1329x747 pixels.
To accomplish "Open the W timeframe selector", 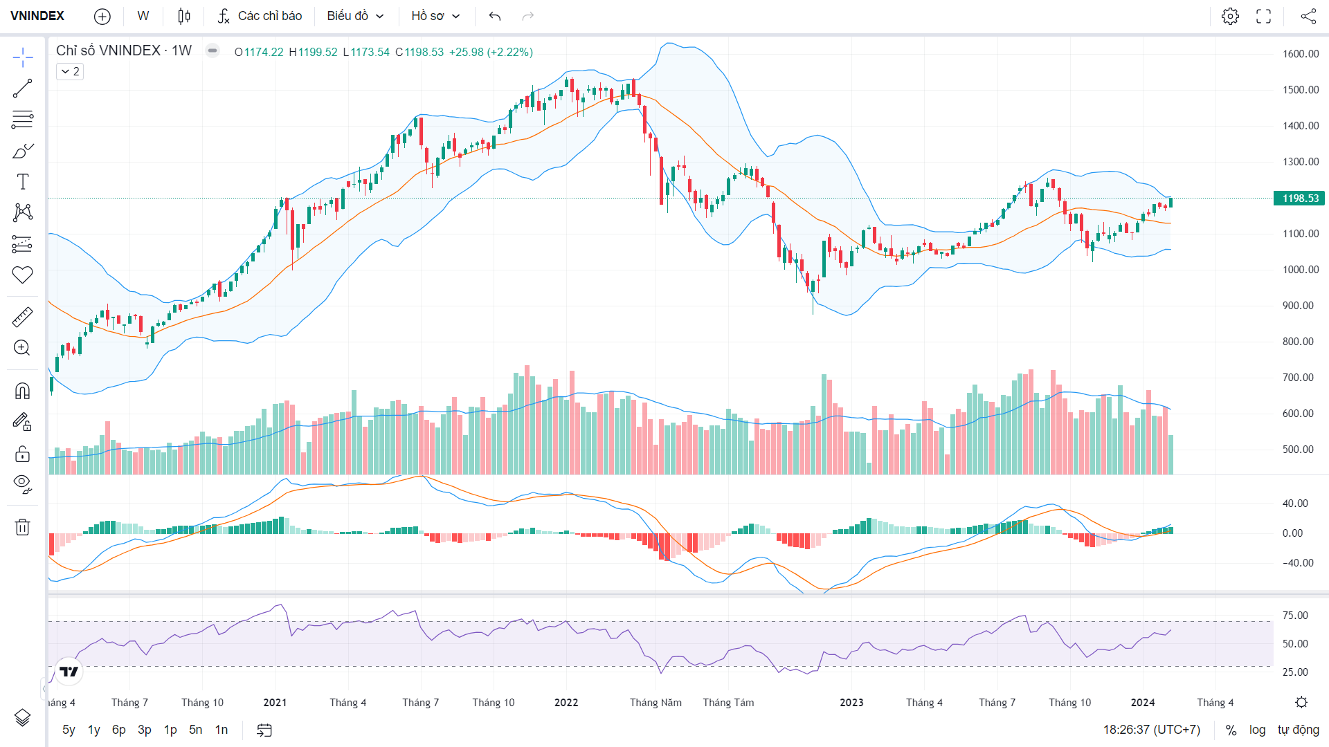I will (x=143, y=16).
